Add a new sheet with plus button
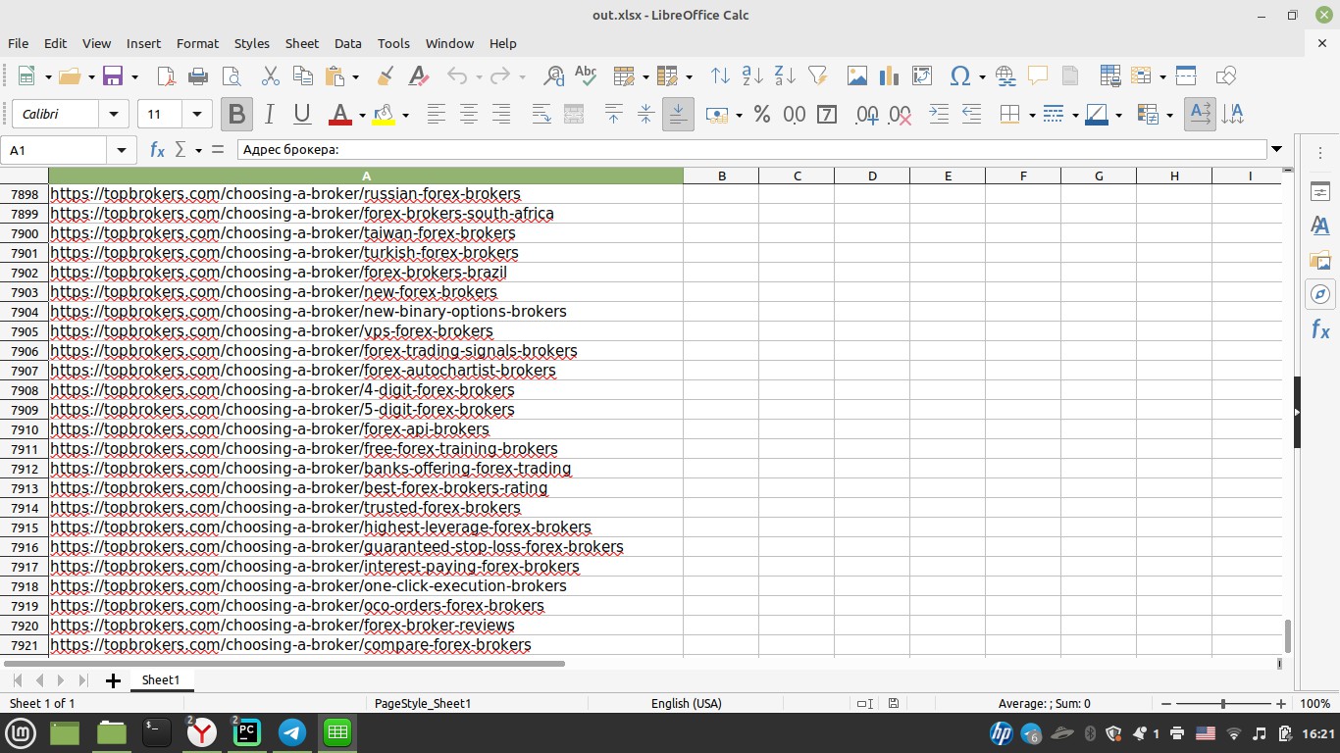Viewport: 1340px width, 753px height. coord(113,680)
